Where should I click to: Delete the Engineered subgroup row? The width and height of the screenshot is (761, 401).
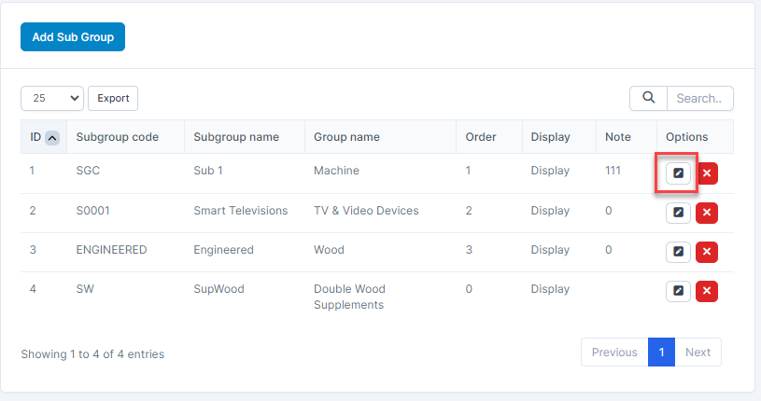[x=707, y=252]
